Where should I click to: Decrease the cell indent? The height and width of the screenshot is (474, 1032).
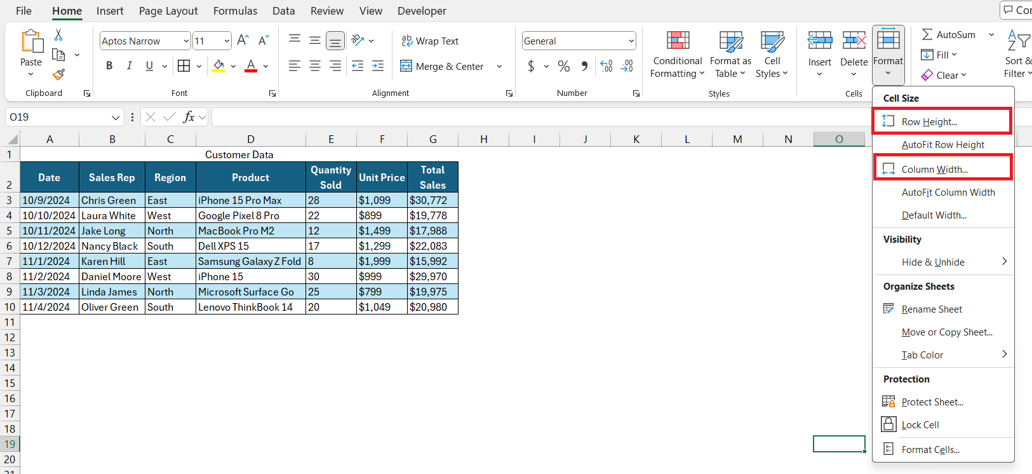358,65
